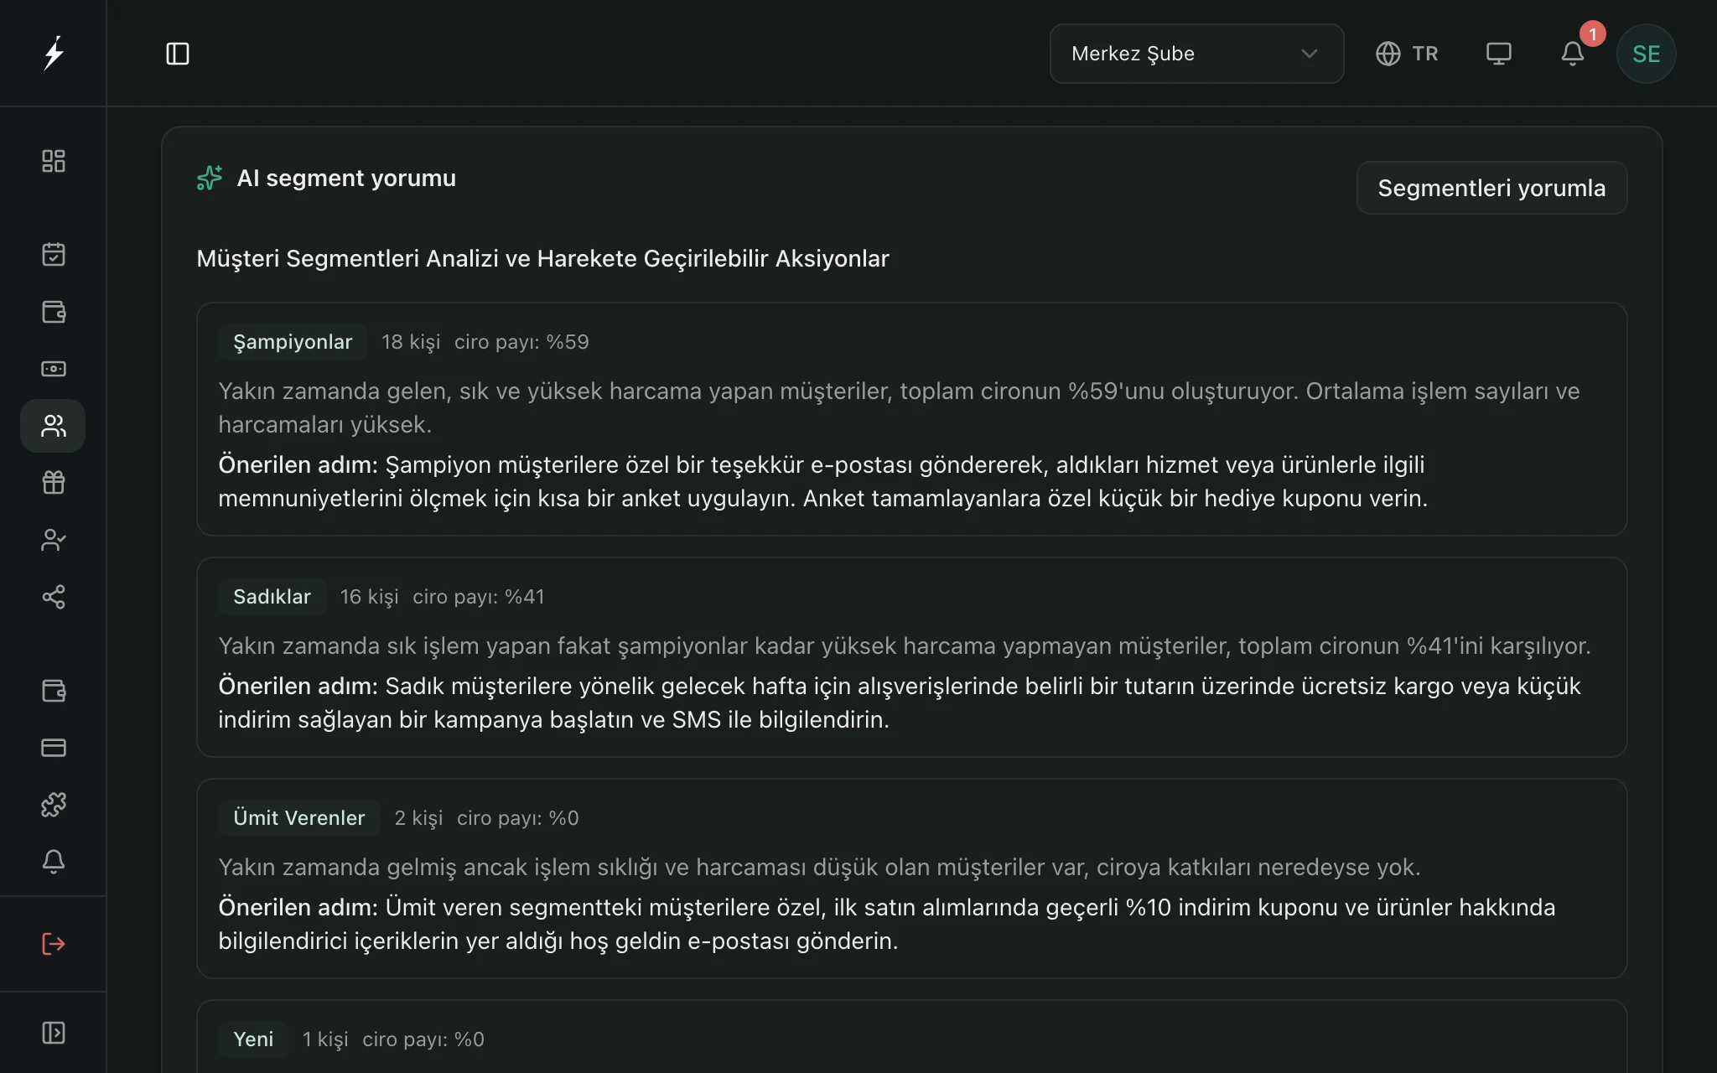The width and height of the screenshot is (1717, 1073).
Task: Click the Şampiyonlar segment tag
Action: [293, 342]
